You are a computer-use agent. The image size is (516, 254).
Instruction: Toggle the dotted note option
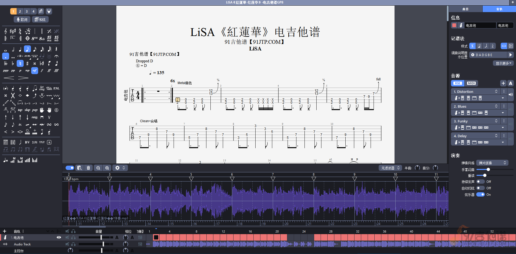(x=6, y=56)
